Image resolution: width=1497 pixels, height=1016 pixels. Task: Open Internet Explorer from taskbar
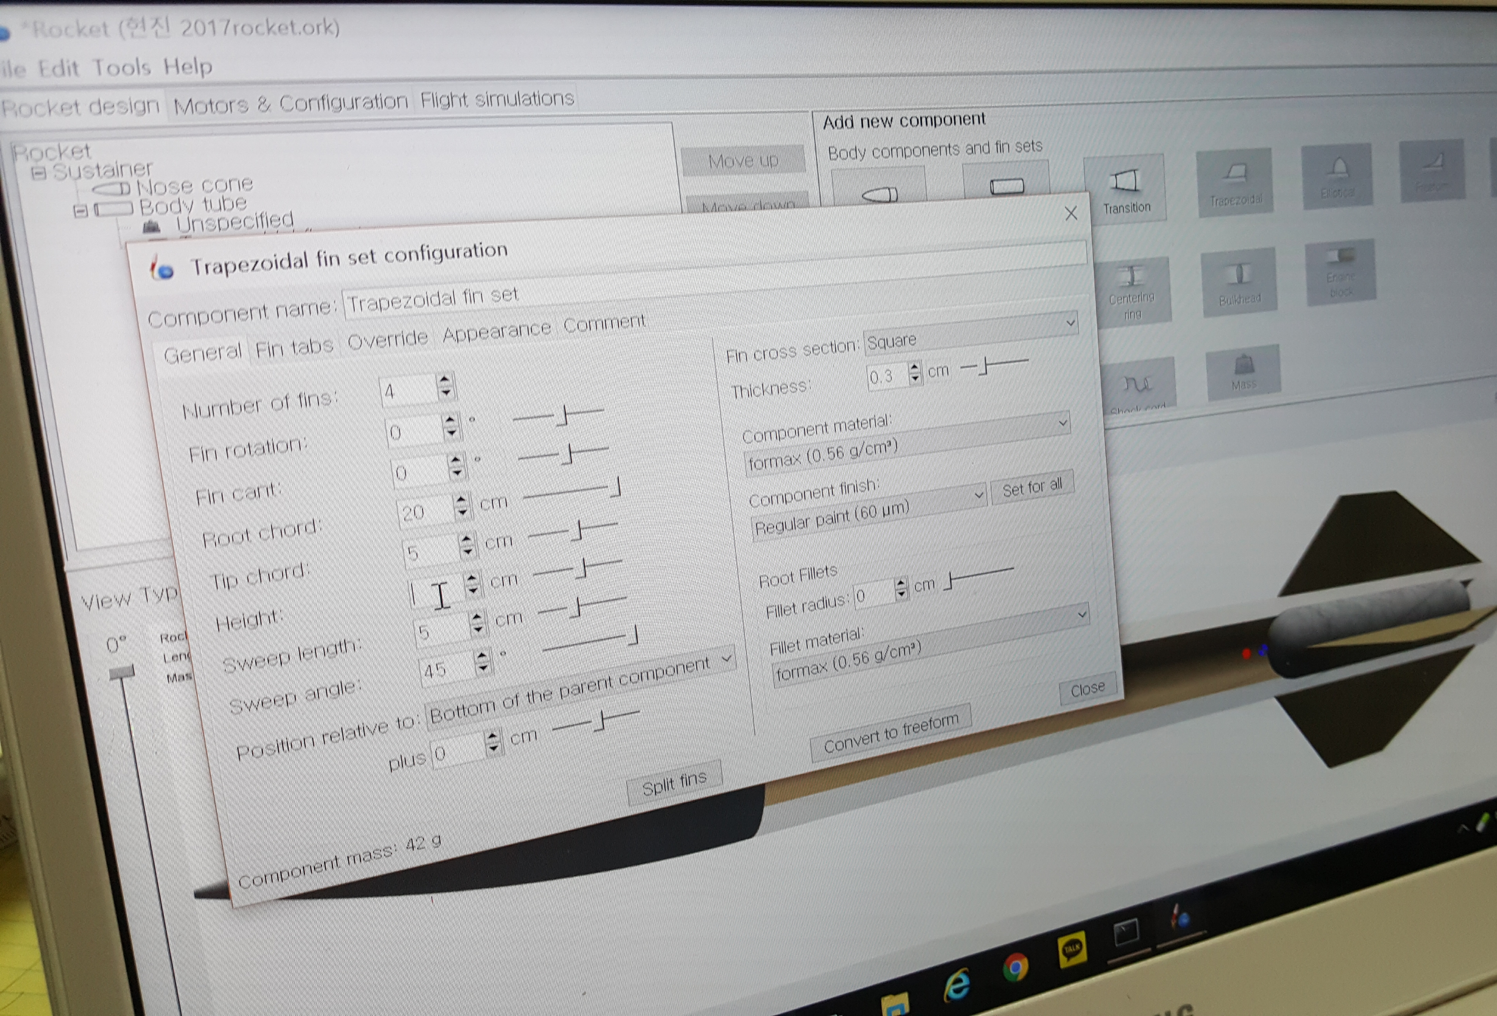coord(956,985)
